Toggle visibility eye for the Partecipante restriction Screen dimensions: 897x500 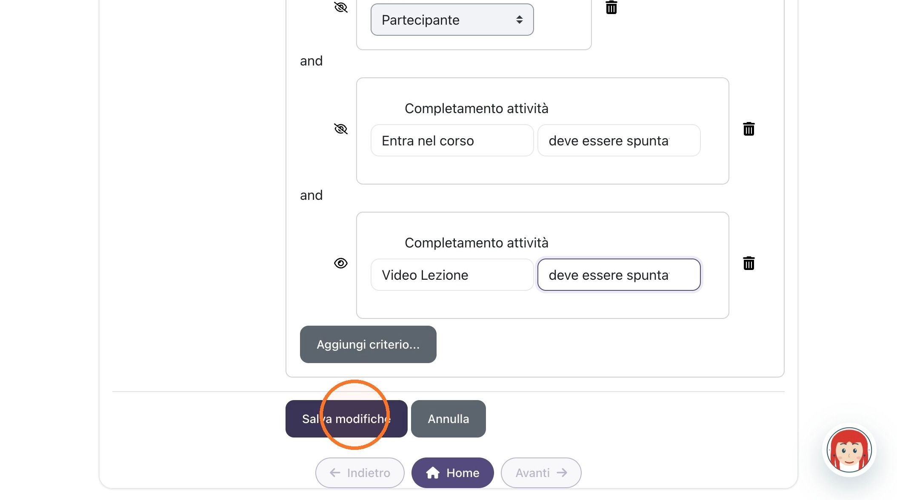tap(341, 7)
